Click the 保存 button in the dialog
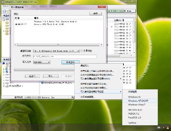The height and width of the screenshot is (131, 171). (95, 13)
